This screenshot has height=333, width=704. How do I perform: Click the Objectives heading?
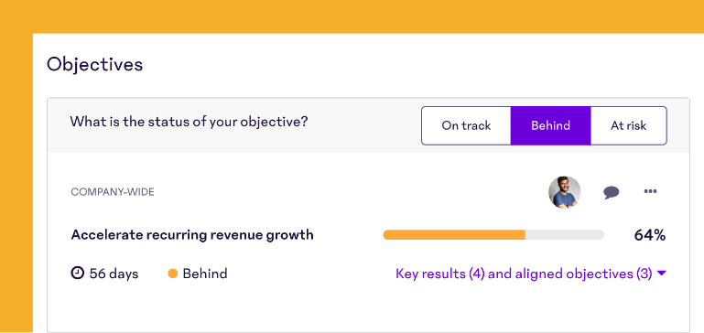click(94, 65)
